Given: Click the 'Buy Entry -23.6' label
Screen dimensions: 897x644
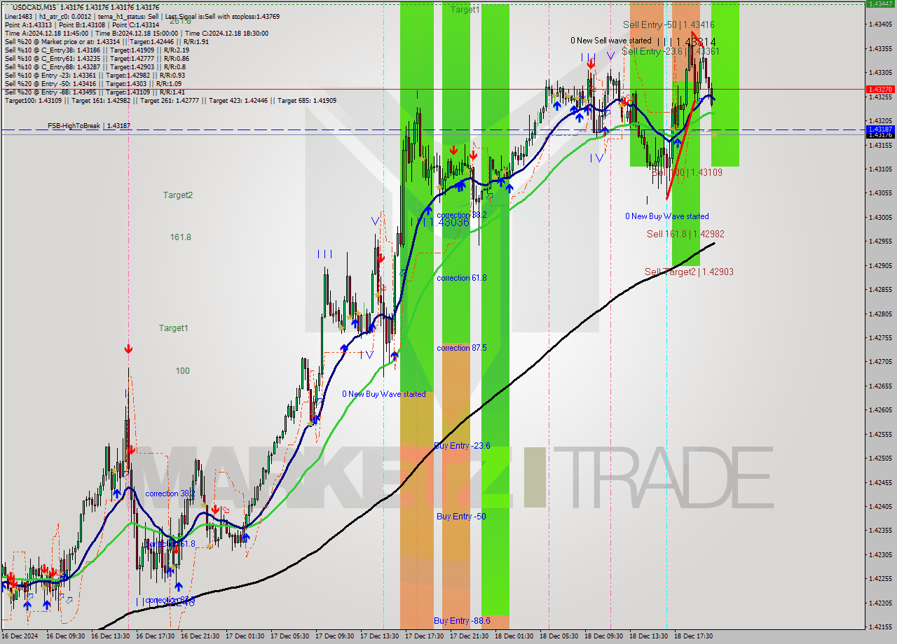Looking at the screenshot, I should (x=462, y=445).
